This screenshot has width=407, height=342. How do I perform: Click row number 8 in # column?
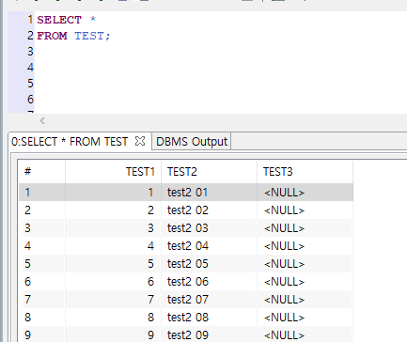click(42, 318)
